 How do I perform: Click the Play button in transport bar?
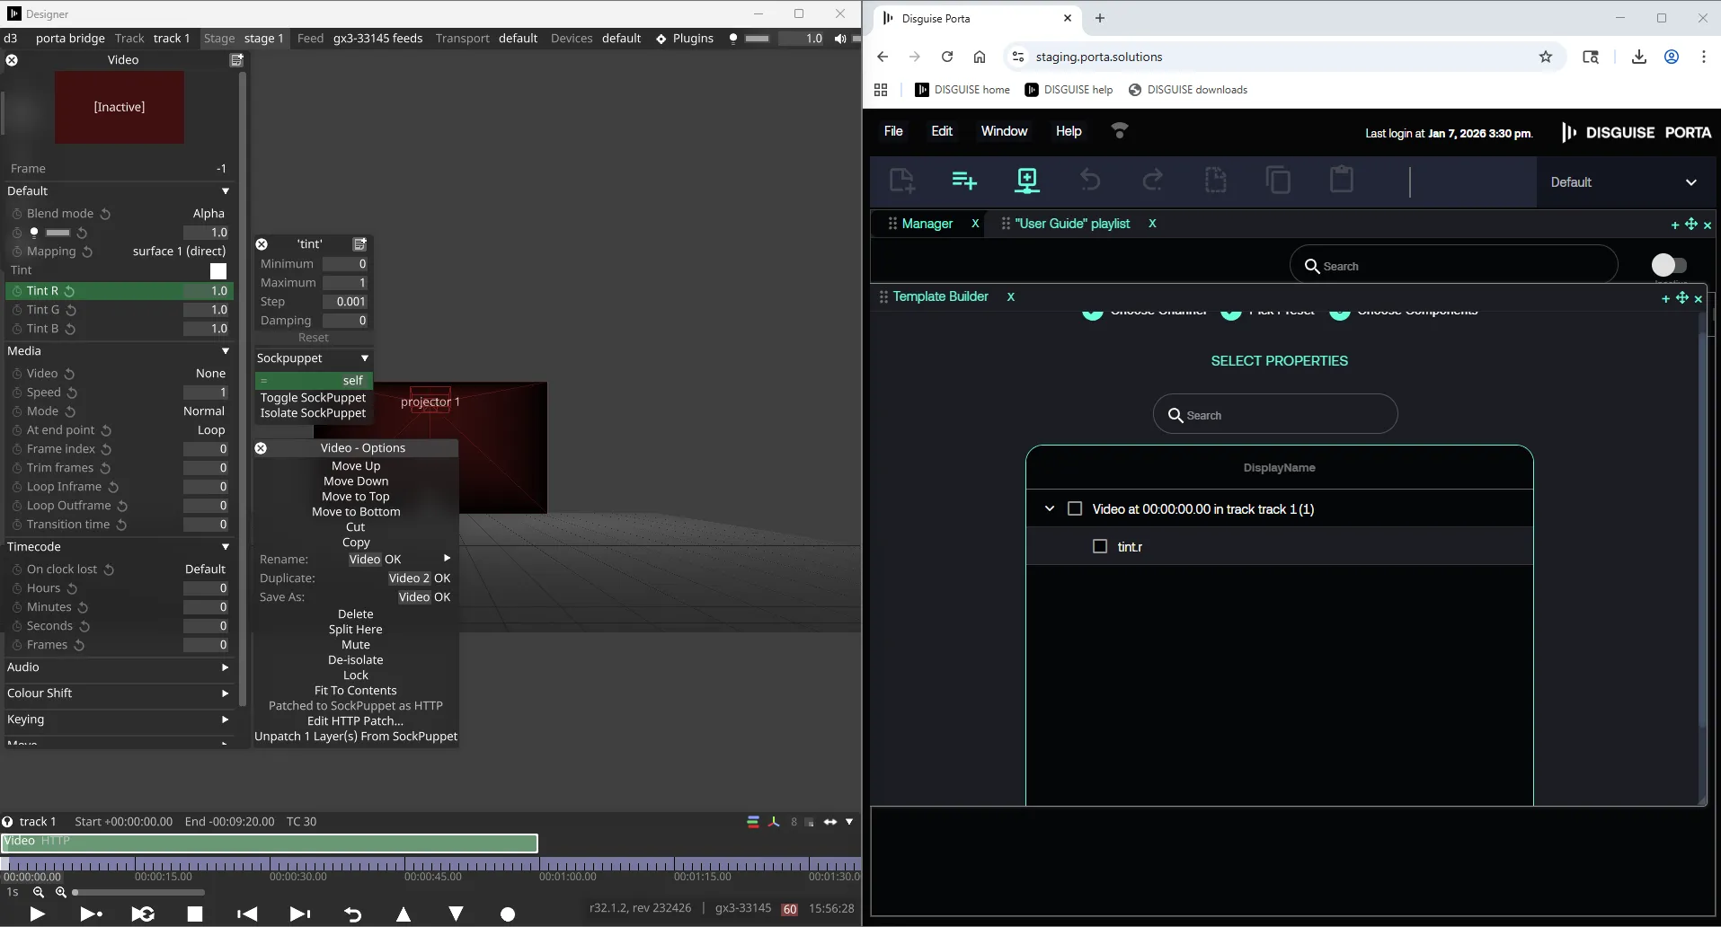point(37,914)
